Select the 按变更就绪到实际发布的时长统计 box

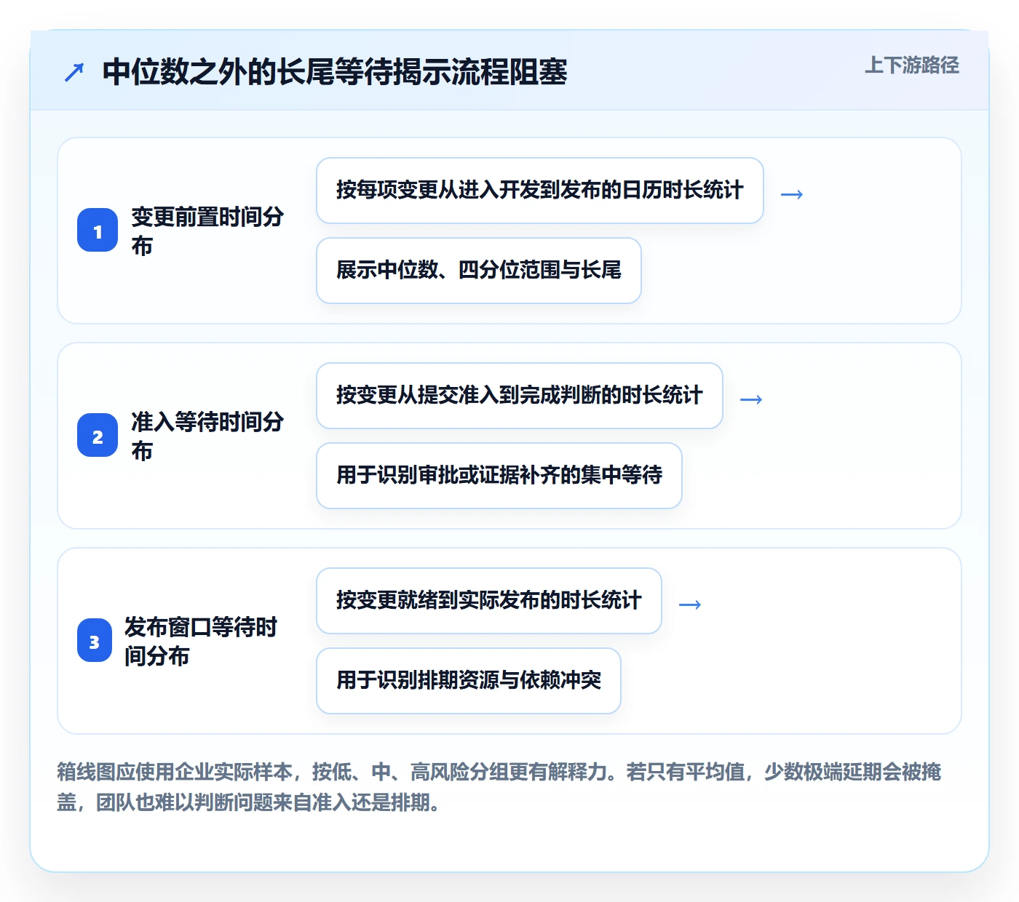point(489,601)
